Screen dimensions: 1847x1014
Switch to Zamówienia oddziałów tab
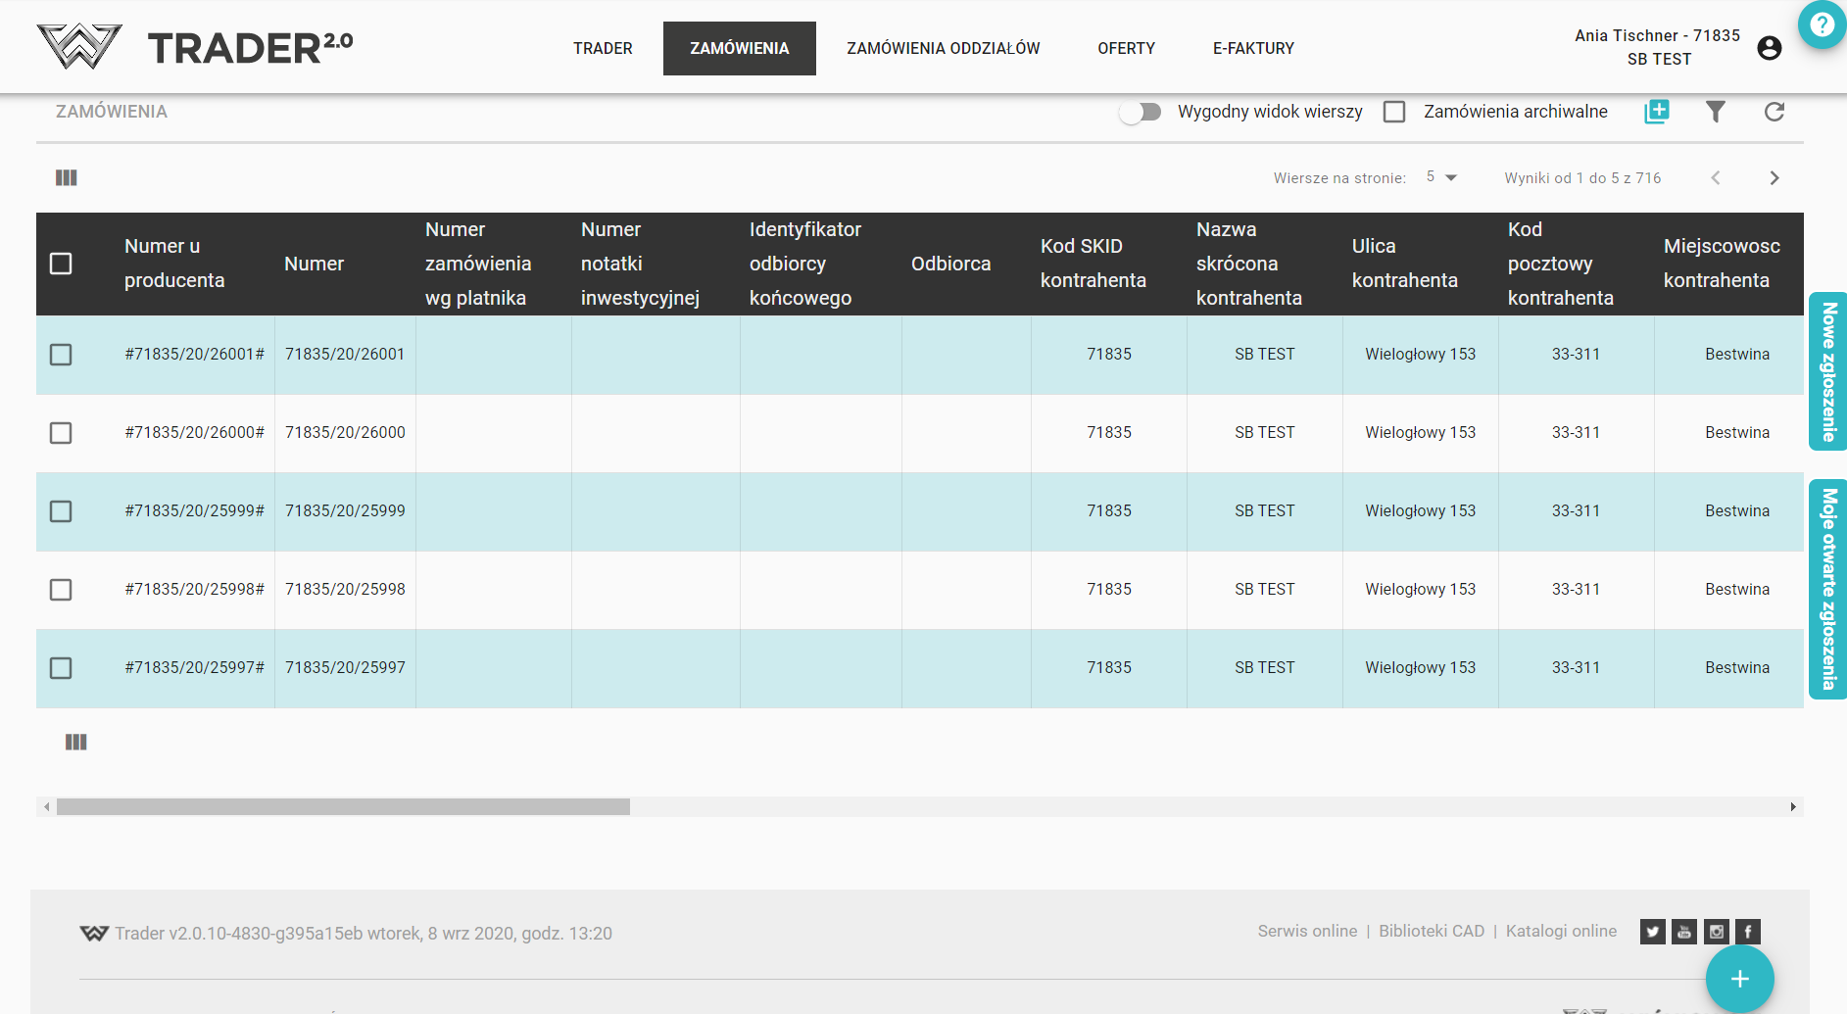click(943, 48)
